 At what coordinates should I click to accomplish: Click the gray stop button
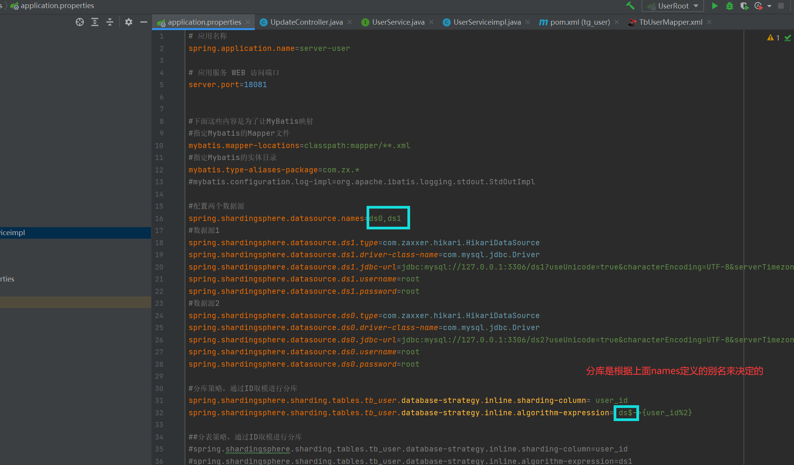pos(781,6)
